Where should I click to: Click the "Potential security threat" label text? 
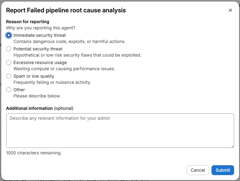click(x=38, y=49)
